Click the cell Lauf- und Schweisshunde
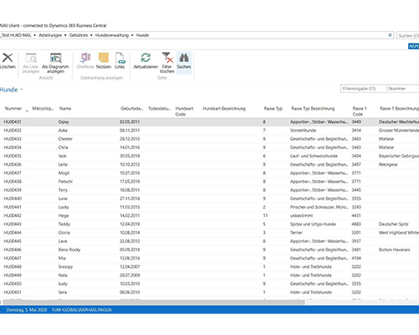This screenshot has height=335, width=419. point(313,156)
